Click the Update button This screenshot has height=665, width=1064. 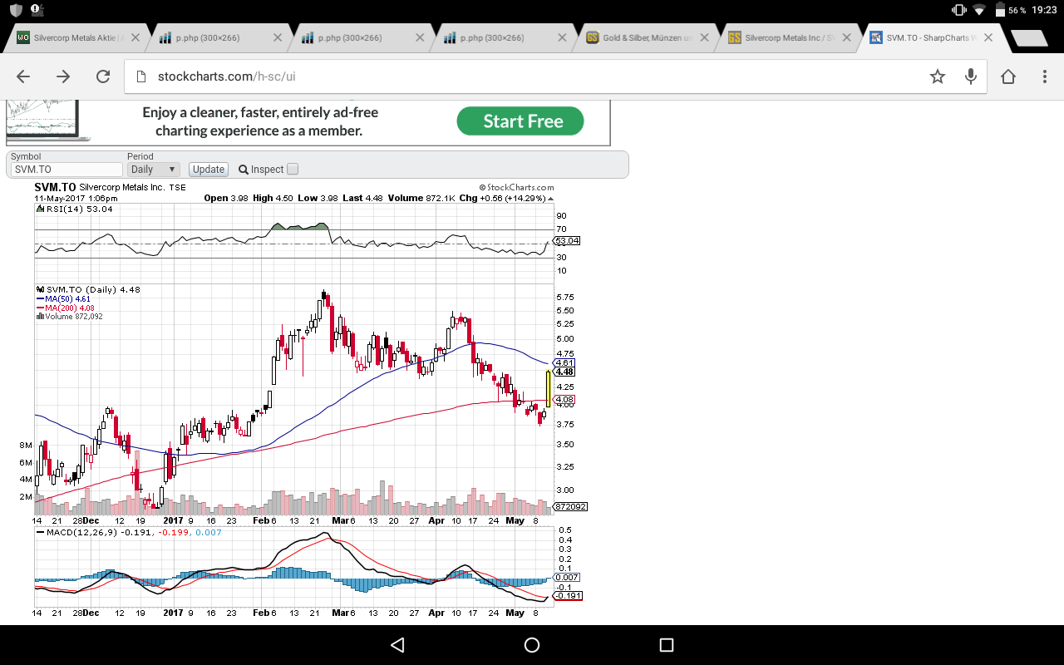(208, 169)
